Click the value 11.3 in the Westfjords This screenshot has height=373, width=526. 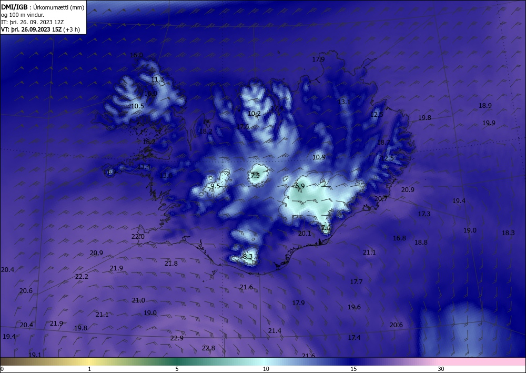tap(157, 79)
